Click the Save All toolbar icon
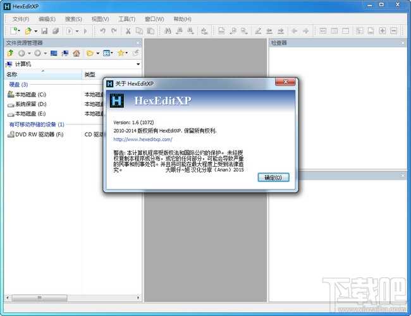Viewport: 411px width, 316px height. click(56, 31)
